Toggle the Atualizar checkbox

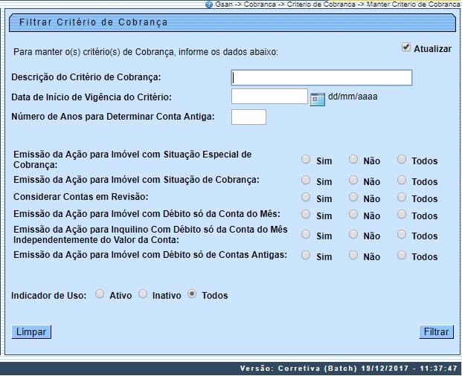(406, 48)
